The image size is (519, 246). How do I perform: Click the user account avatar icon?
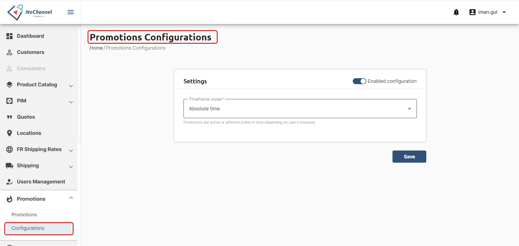(472, 12)
